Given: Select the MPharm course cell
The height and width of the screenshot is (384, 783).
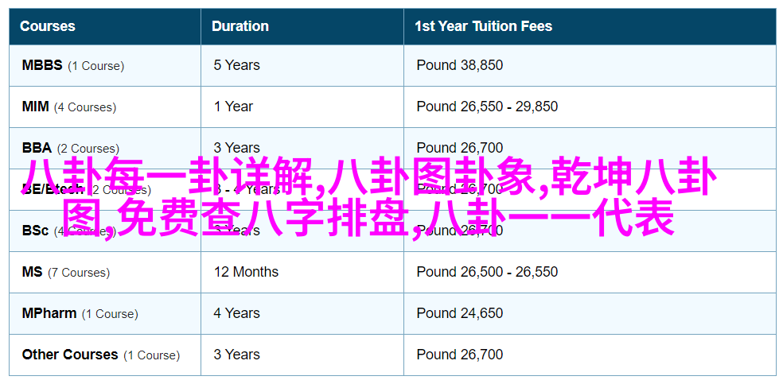Looking at the screenshot, I should click(105, 314).
